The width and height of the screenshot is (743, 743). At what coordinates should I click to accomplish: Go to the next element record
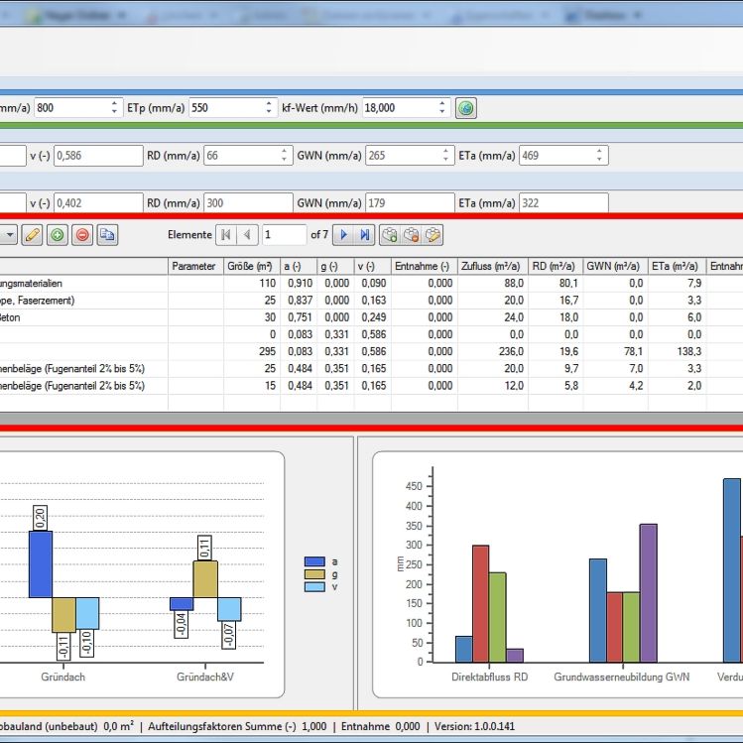tap(343, 235)
